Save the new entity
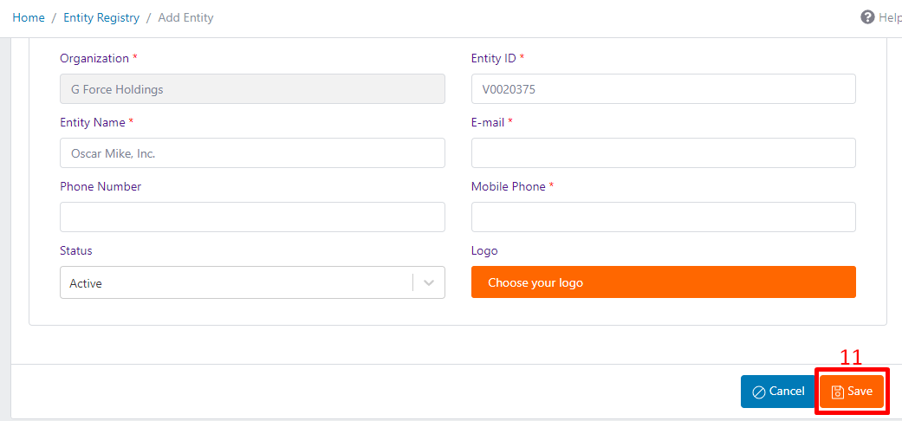The image size is (902, 421). [x=852, y=392]
